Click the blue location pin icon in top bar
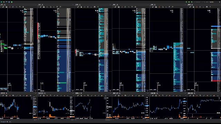The width and height of the screenshot is (221, 124). [x=9, y=2]
